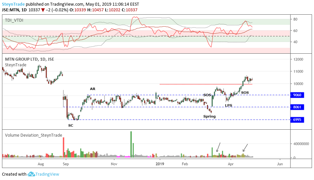Click the Spring annotation label
Viewport: 314px width, 180px height.
pos(209,116)
